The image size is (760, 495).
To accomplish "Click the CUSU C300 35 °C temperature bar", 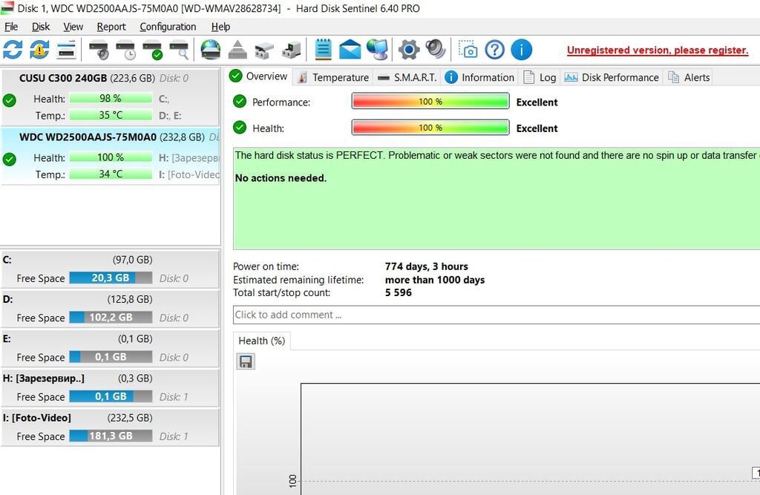I will pyautogui.click(x=111, y=115).
